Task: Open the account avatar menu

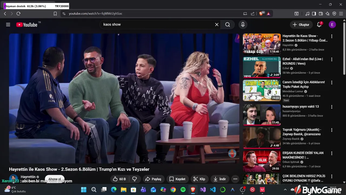Action: (x=332, y=25)
